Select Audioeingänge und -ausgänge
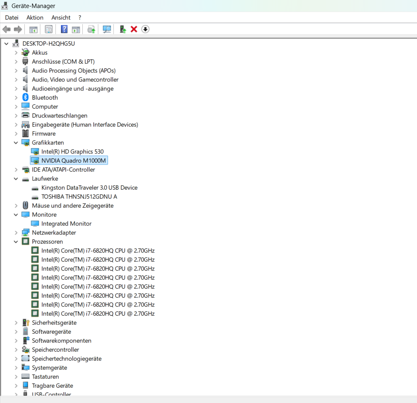The image size is (417, 403). point(73,88)
